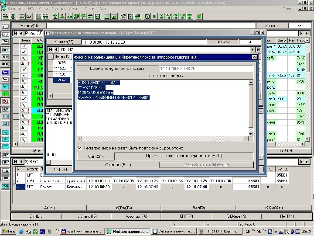The width and height of the screenshot is (314, 236).
Task: Click the 'Печ(F11)' bottom button
Action: click(x=287, y=216)
